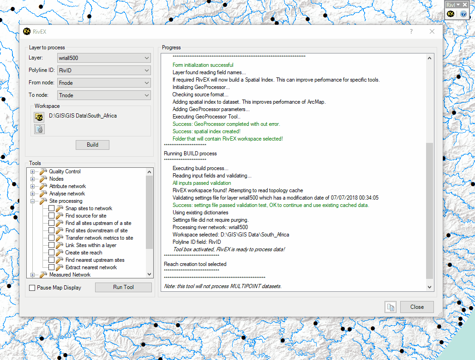Select the Site processing tree label
This screenshot has height=360, width=475.
click(66, 201)
